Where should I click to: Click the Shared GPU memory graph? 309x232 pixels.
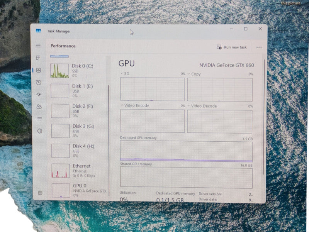pyautogui.click(x=186, y=178)
